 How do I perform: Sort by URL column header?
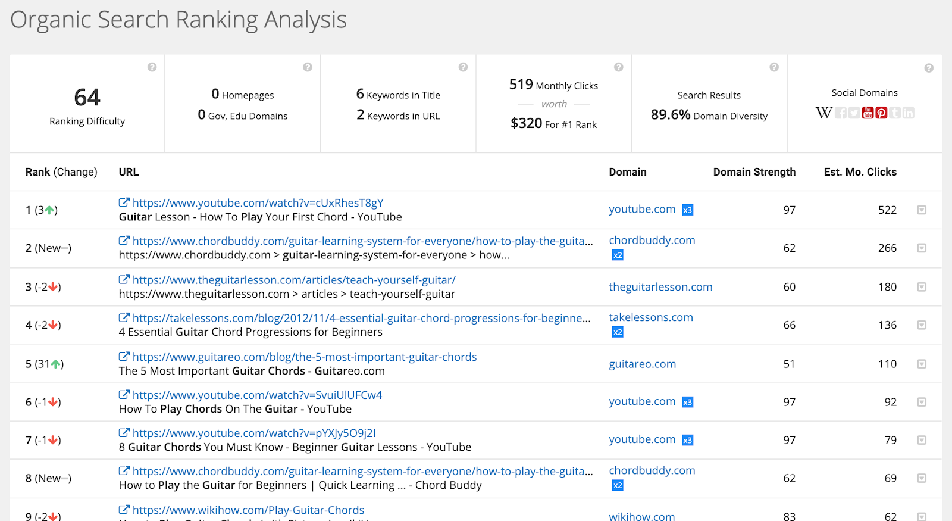tap(129, 172)
